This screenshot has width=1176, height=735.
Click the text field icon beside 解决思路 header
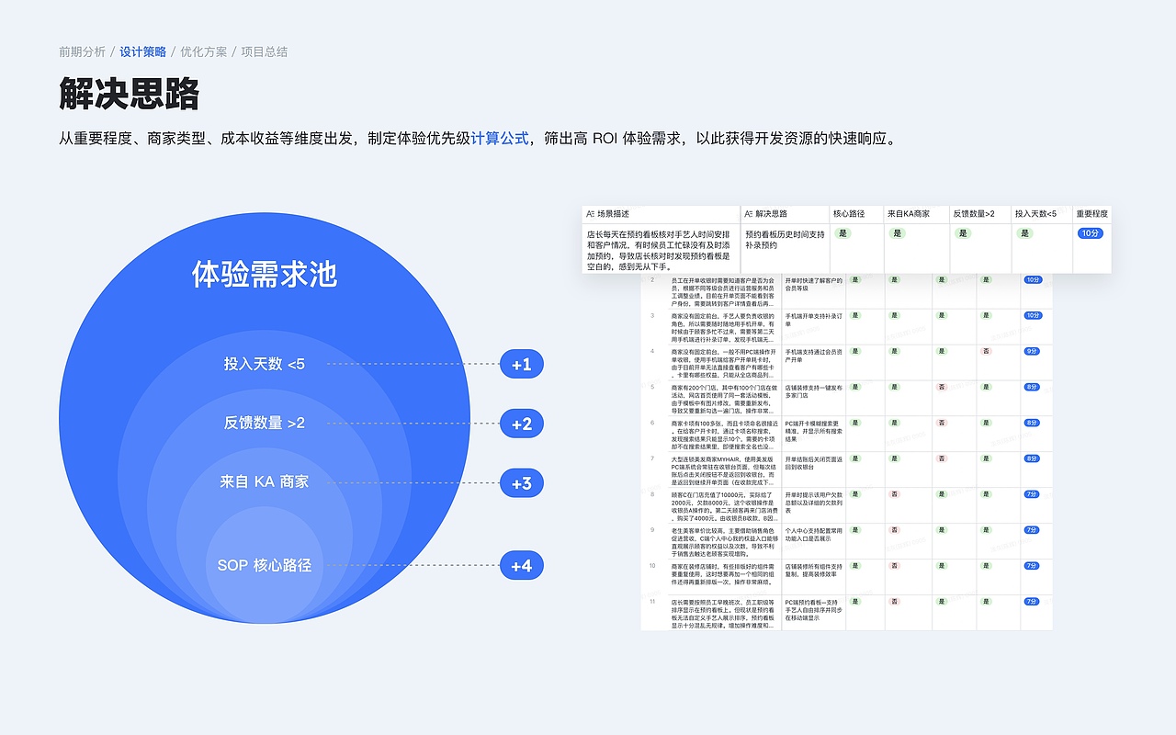click(x=748, y=214)
